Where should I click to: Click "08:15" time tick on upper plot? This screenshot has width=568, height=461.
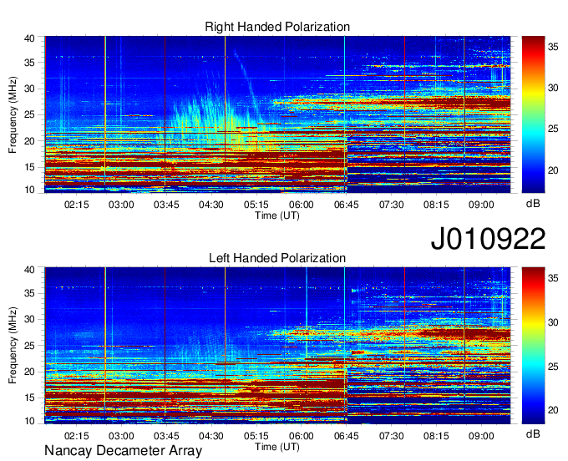pos(436,205)
